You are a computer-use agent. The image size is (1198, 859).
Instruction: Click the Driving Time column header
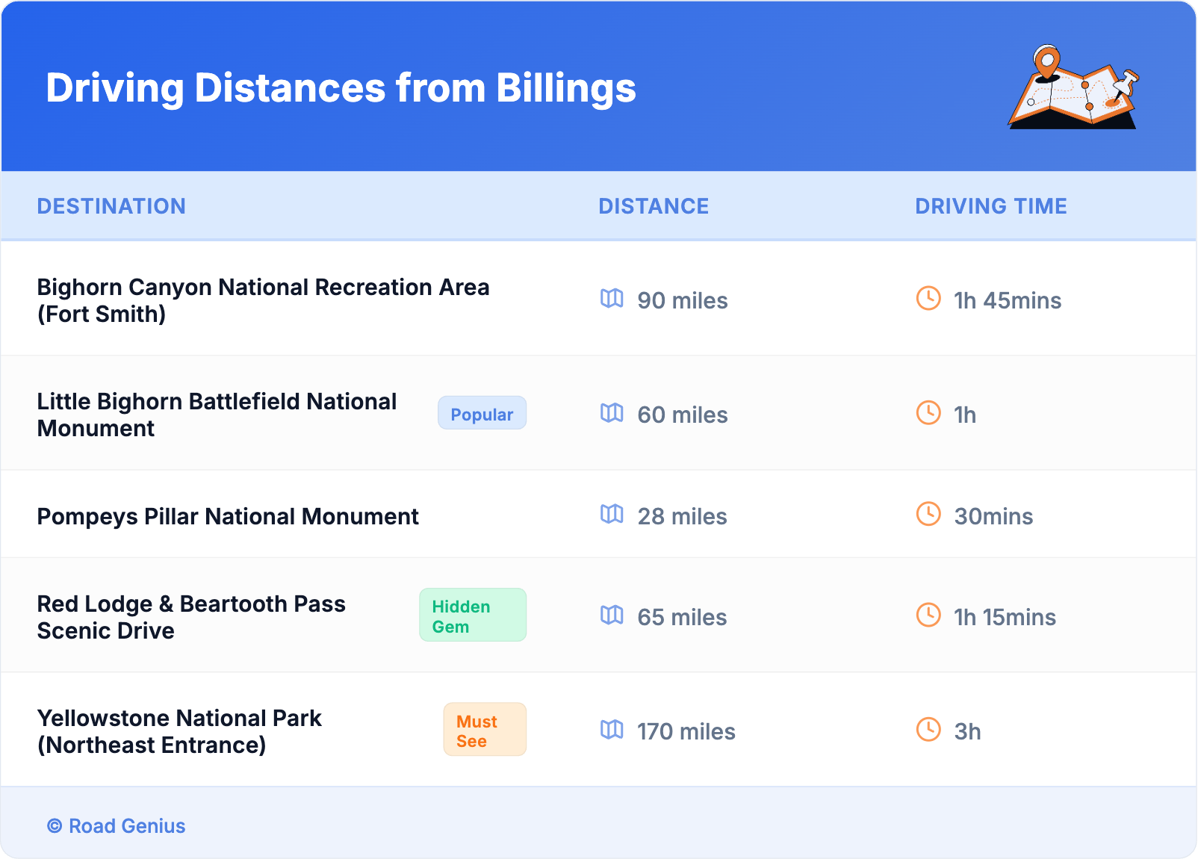(x=990, y=206)
